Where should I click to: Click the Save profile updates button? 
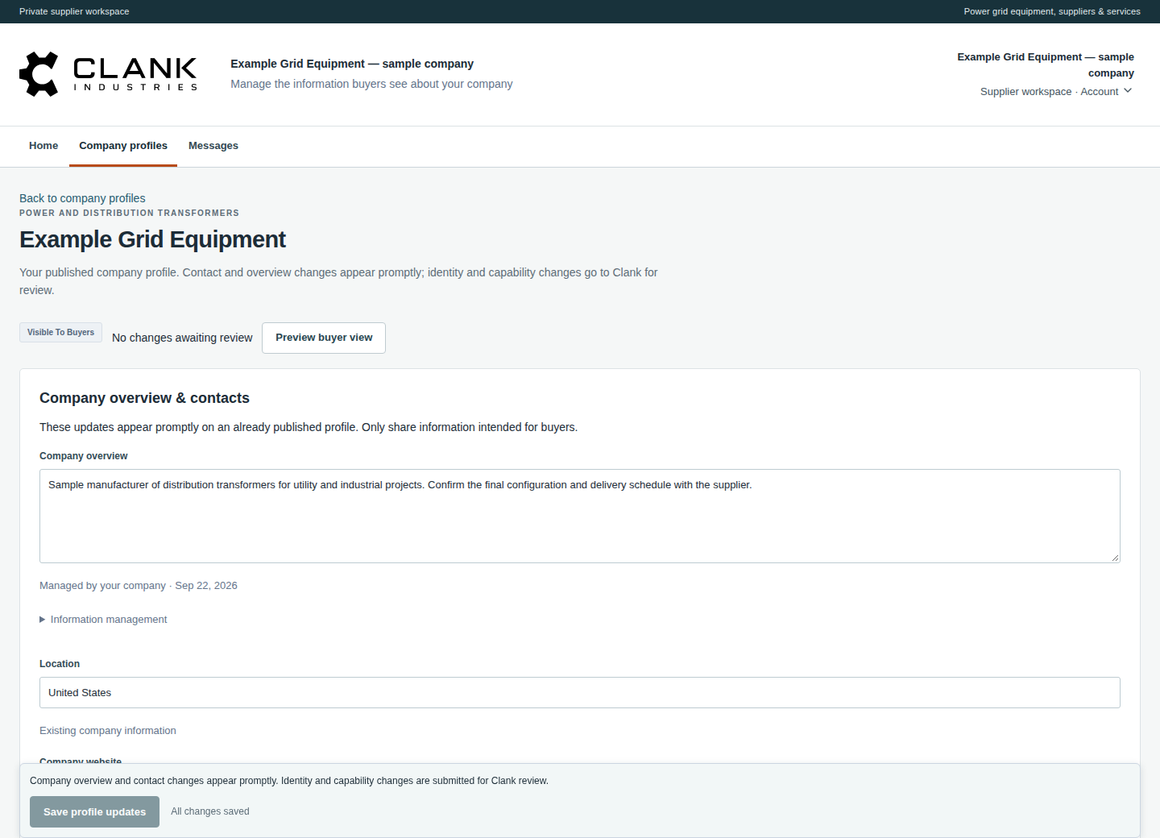coord(94,812)
